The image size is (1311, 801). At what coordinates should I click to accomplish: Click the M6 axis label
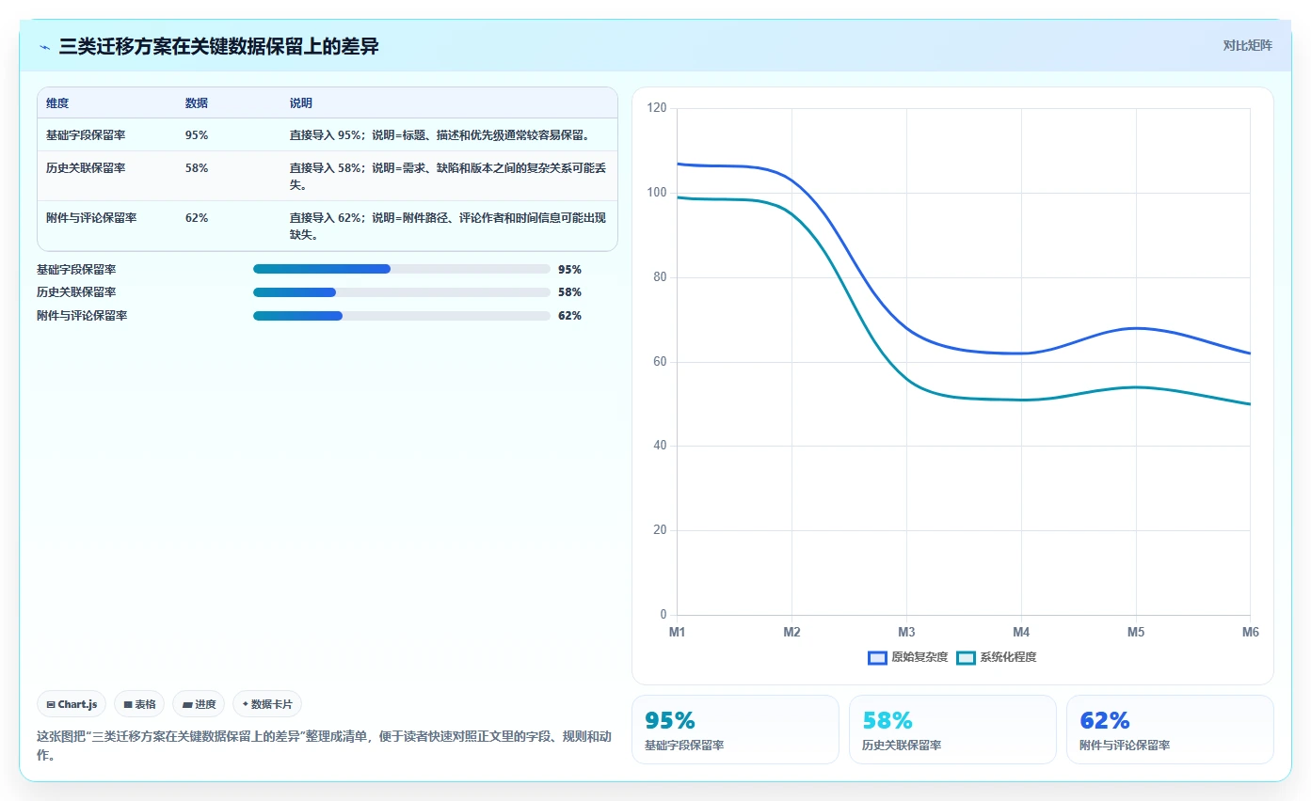click(1250, 633)
